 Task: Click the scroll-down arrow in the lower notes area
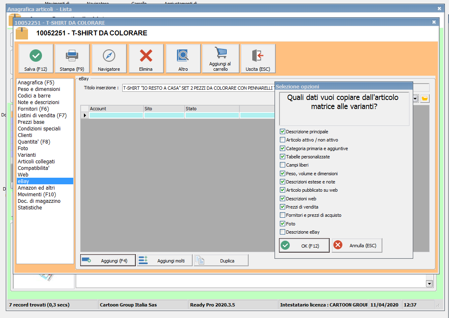click(x=429, y=284)
